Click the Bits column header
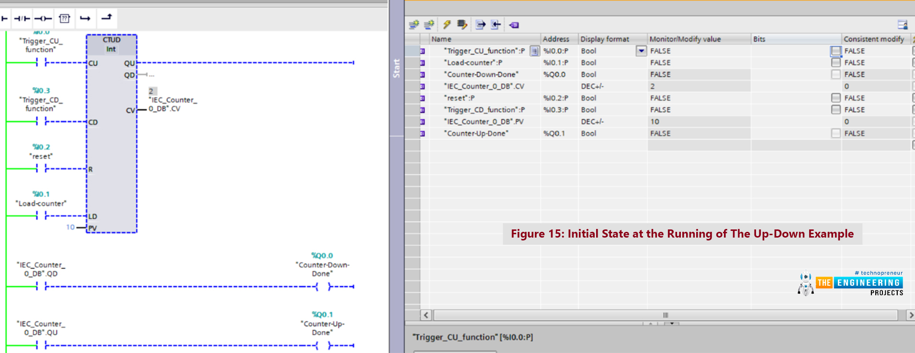Screen dimensions: 915x353 pos(796,39)
